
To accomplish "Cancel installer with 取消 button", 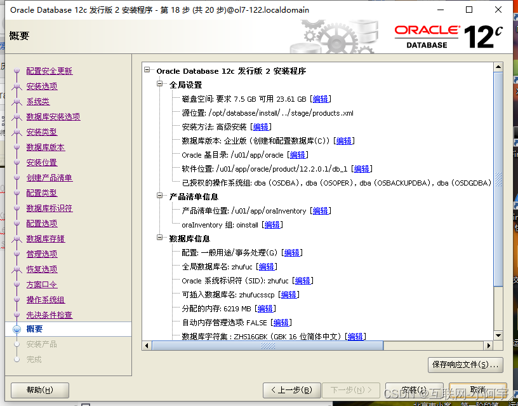I will click(x=478, y=390).
